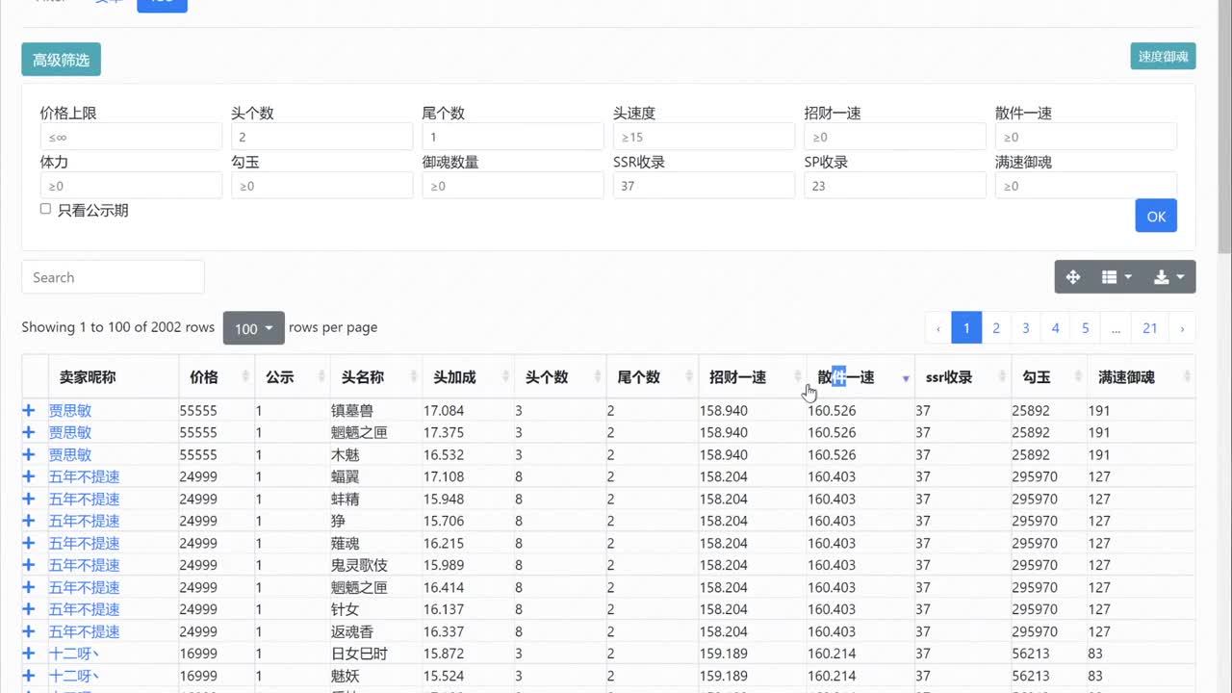This screenshot has height=693, width=1232.
Task: Go to pagination page 5
Action: click(x=1086, y=328)
